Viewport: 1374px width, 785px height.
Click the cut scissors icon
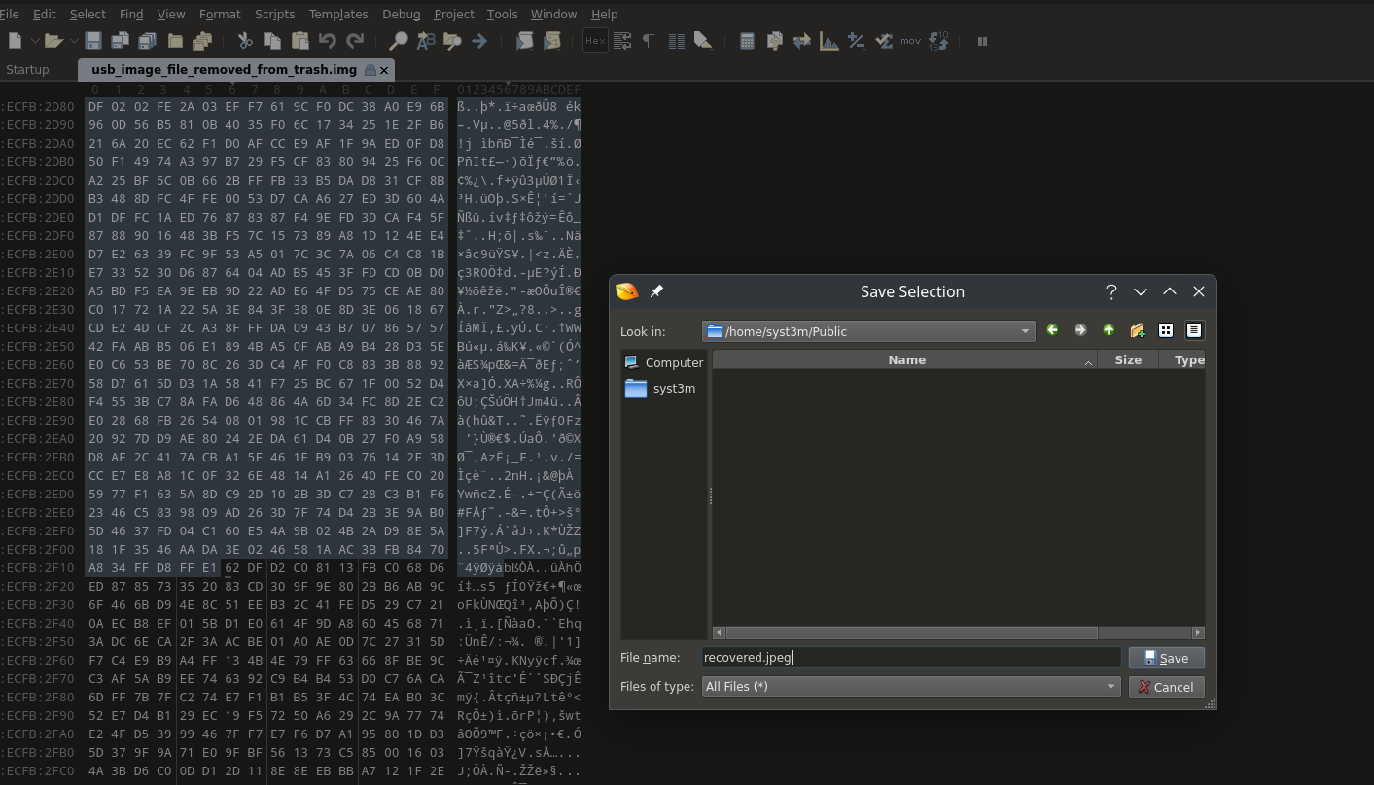(x=245, y=41)
